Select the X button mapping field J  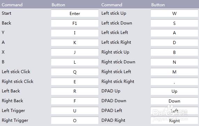pos(75,52)
